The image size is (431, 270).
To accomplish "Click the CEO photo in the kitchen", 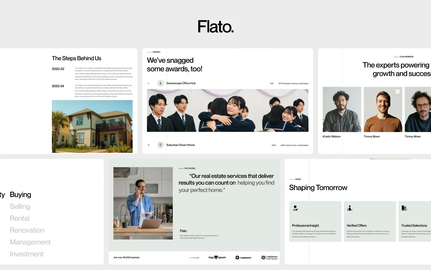I will pos(143,203).
